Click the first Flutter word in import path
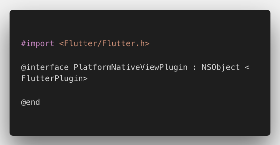The width and height of the screenshot is (280, 145). [x=80, y=43]
